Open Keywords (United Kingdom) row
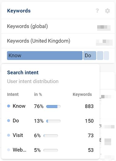Viewport: 116px width, 161px height. (58, 41)
